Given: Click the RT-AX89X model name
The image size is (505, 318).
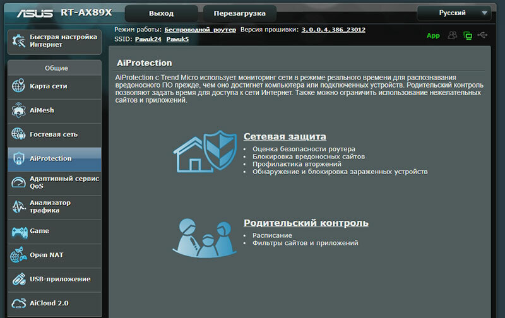Looking at the screenshot, I should click(86, 13).
